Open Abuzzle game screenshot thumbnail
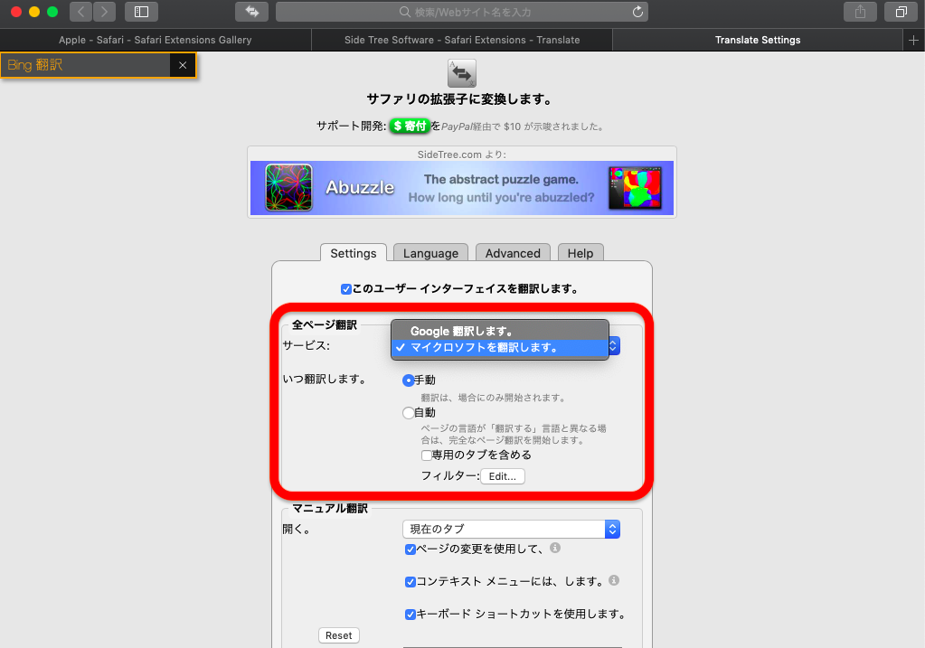This screenshot has width=925, height=648. [x=636, y=188]
